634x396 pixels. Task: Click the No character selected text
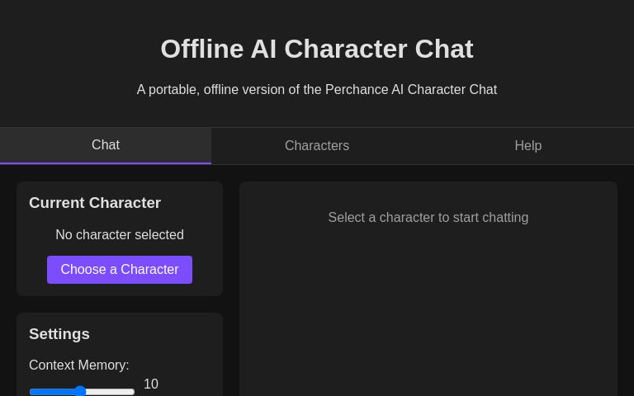click(x=120, y=235)
